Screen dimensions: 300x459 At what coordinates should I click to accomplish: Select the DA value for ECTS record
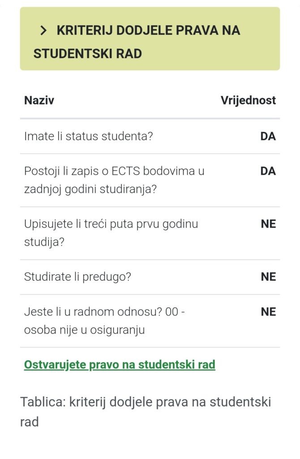pyautogui.click(x=268, y=171)
